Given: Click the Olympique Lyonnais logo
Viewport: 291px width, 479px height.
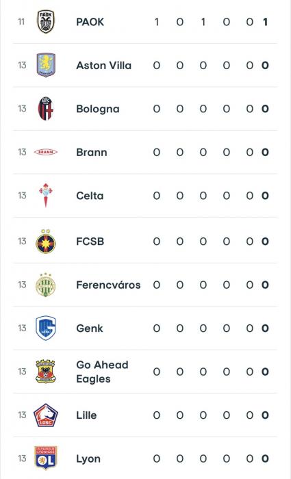Looking at the screenshot, I should (x=46, y=458).
